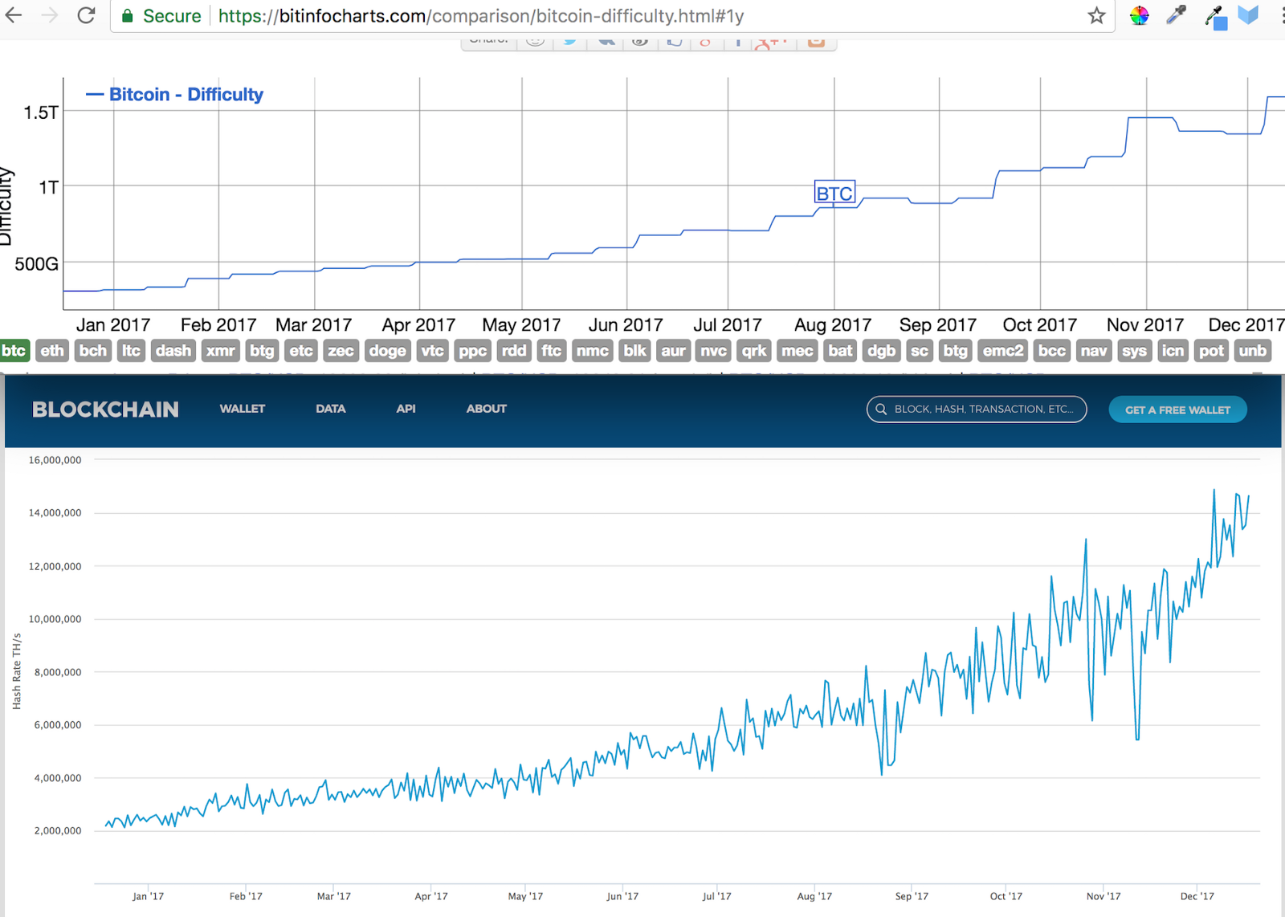This screenshot has width=1285, height=917.
Task: Toggle the eth coin tag
Action: click(52, 351)
